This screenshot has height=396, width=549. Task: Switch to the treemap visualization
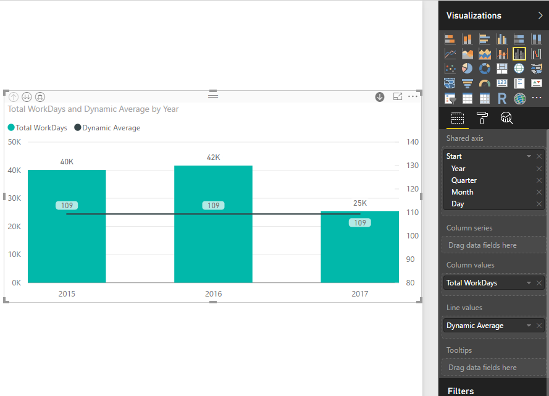501,69
